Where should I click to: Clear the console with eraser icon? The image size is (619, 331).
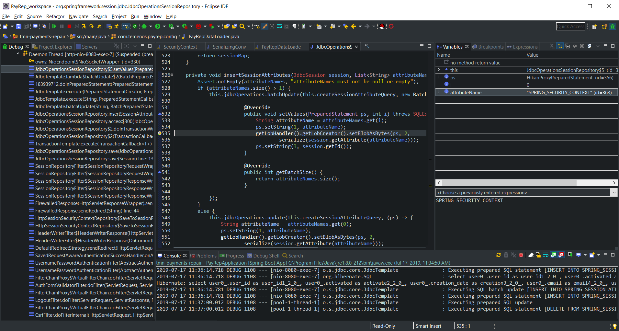531,255
